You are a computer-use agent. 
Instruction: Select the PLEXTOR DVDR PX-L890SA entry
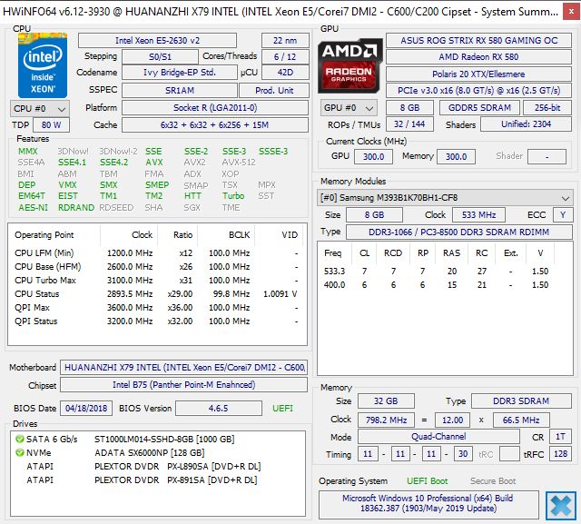coord(157,467)
